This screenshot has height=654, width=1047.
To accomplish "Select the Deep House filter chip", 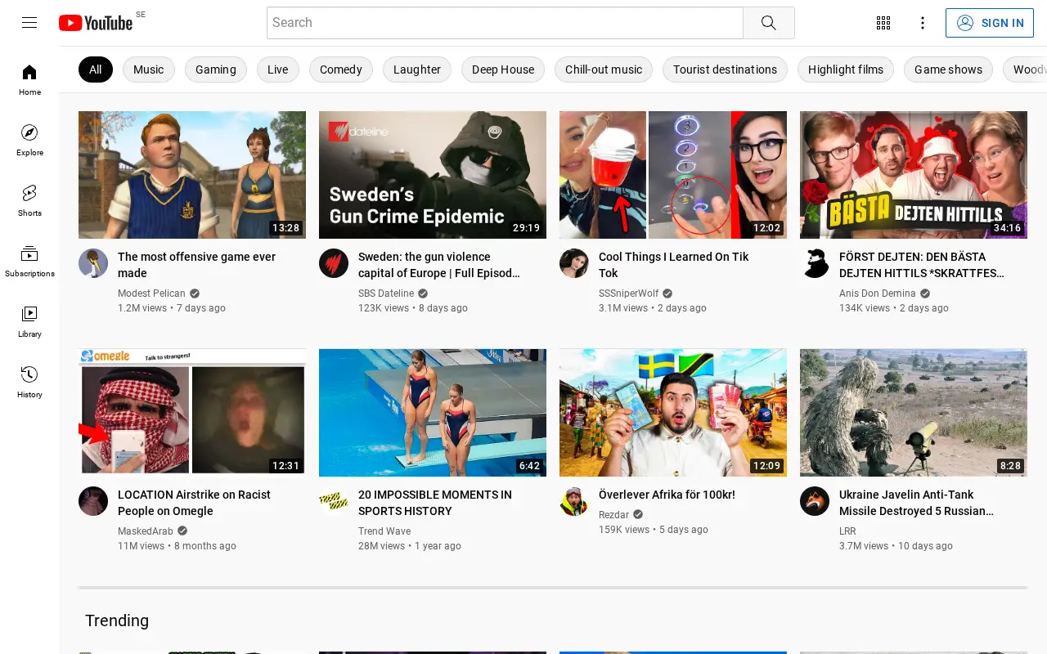I will (503, 69).
